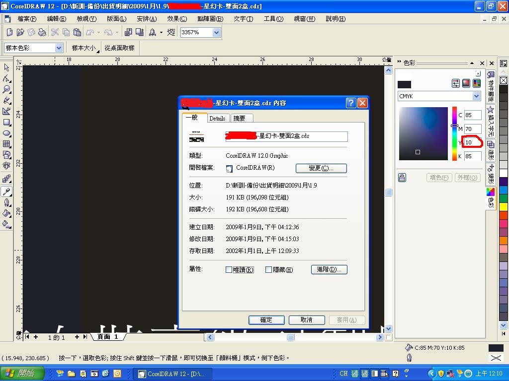Enable the 隱藏 hidden checkbox
The width and height of the screenshot is (509, 381).
click(268, 270)
